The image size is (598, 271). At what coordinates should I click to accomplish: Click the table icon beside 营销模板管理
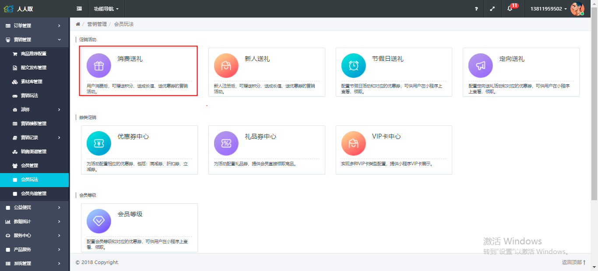point(15,124)
